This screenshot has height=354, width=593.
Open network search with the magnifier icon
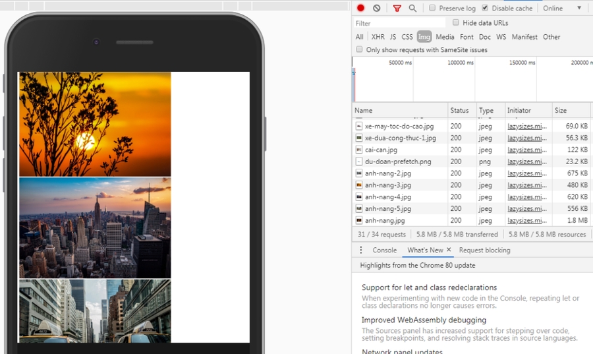click(x=412, y=8)
